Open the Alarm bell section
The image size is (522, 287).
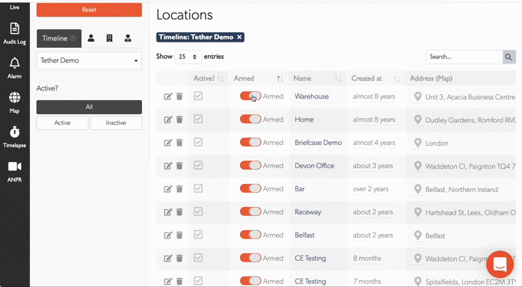pos(15,68)
